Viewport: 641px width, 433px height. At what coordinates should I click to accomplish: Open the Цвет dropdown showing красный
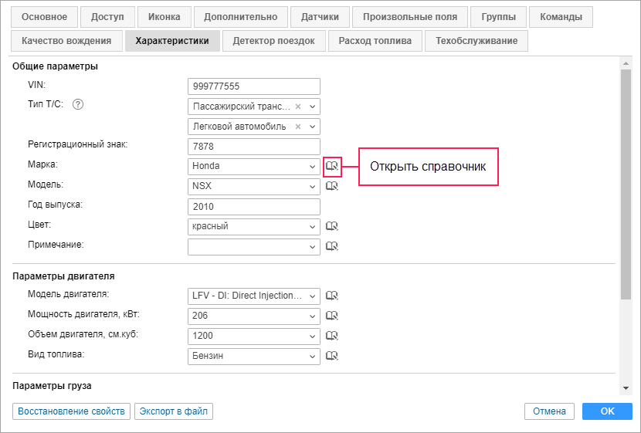312,226
